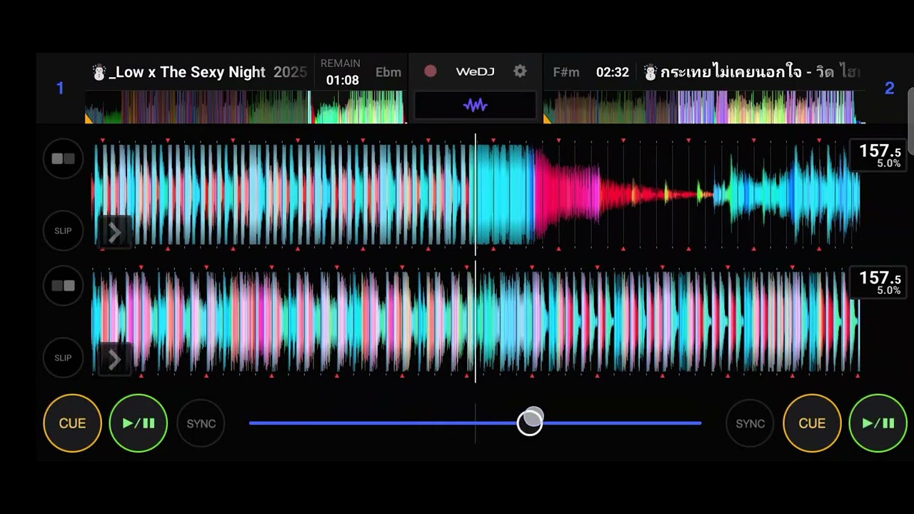The image size is (914, 514).
Task: Open WeDJ settings gear icon
Action: pos(520,71)
